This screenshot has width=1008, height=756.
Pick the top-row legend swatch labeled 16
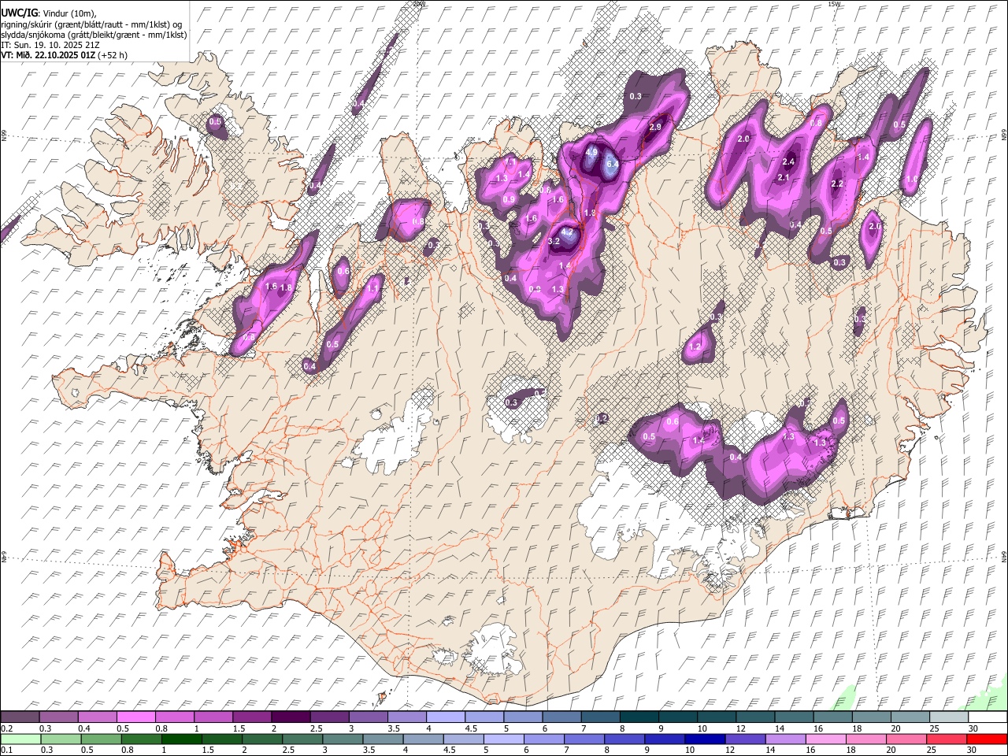pos(833,717)
